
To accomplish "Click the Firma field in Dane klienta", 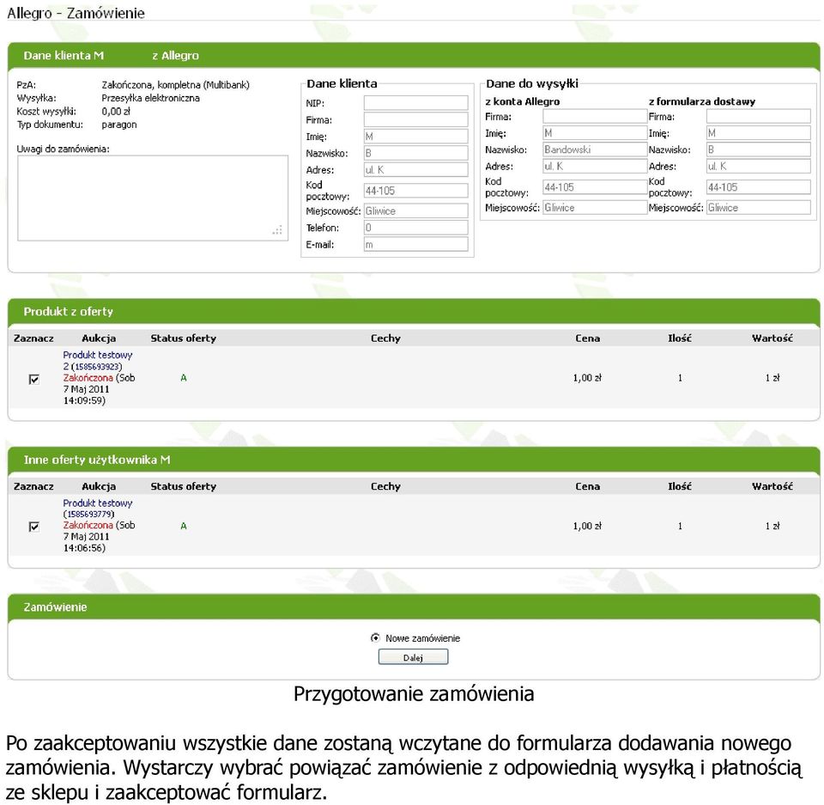I will coord(415,119).
